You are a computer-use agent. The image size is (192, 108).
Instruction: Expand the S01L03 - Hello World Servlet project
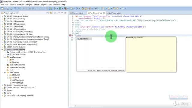point(2,16)
